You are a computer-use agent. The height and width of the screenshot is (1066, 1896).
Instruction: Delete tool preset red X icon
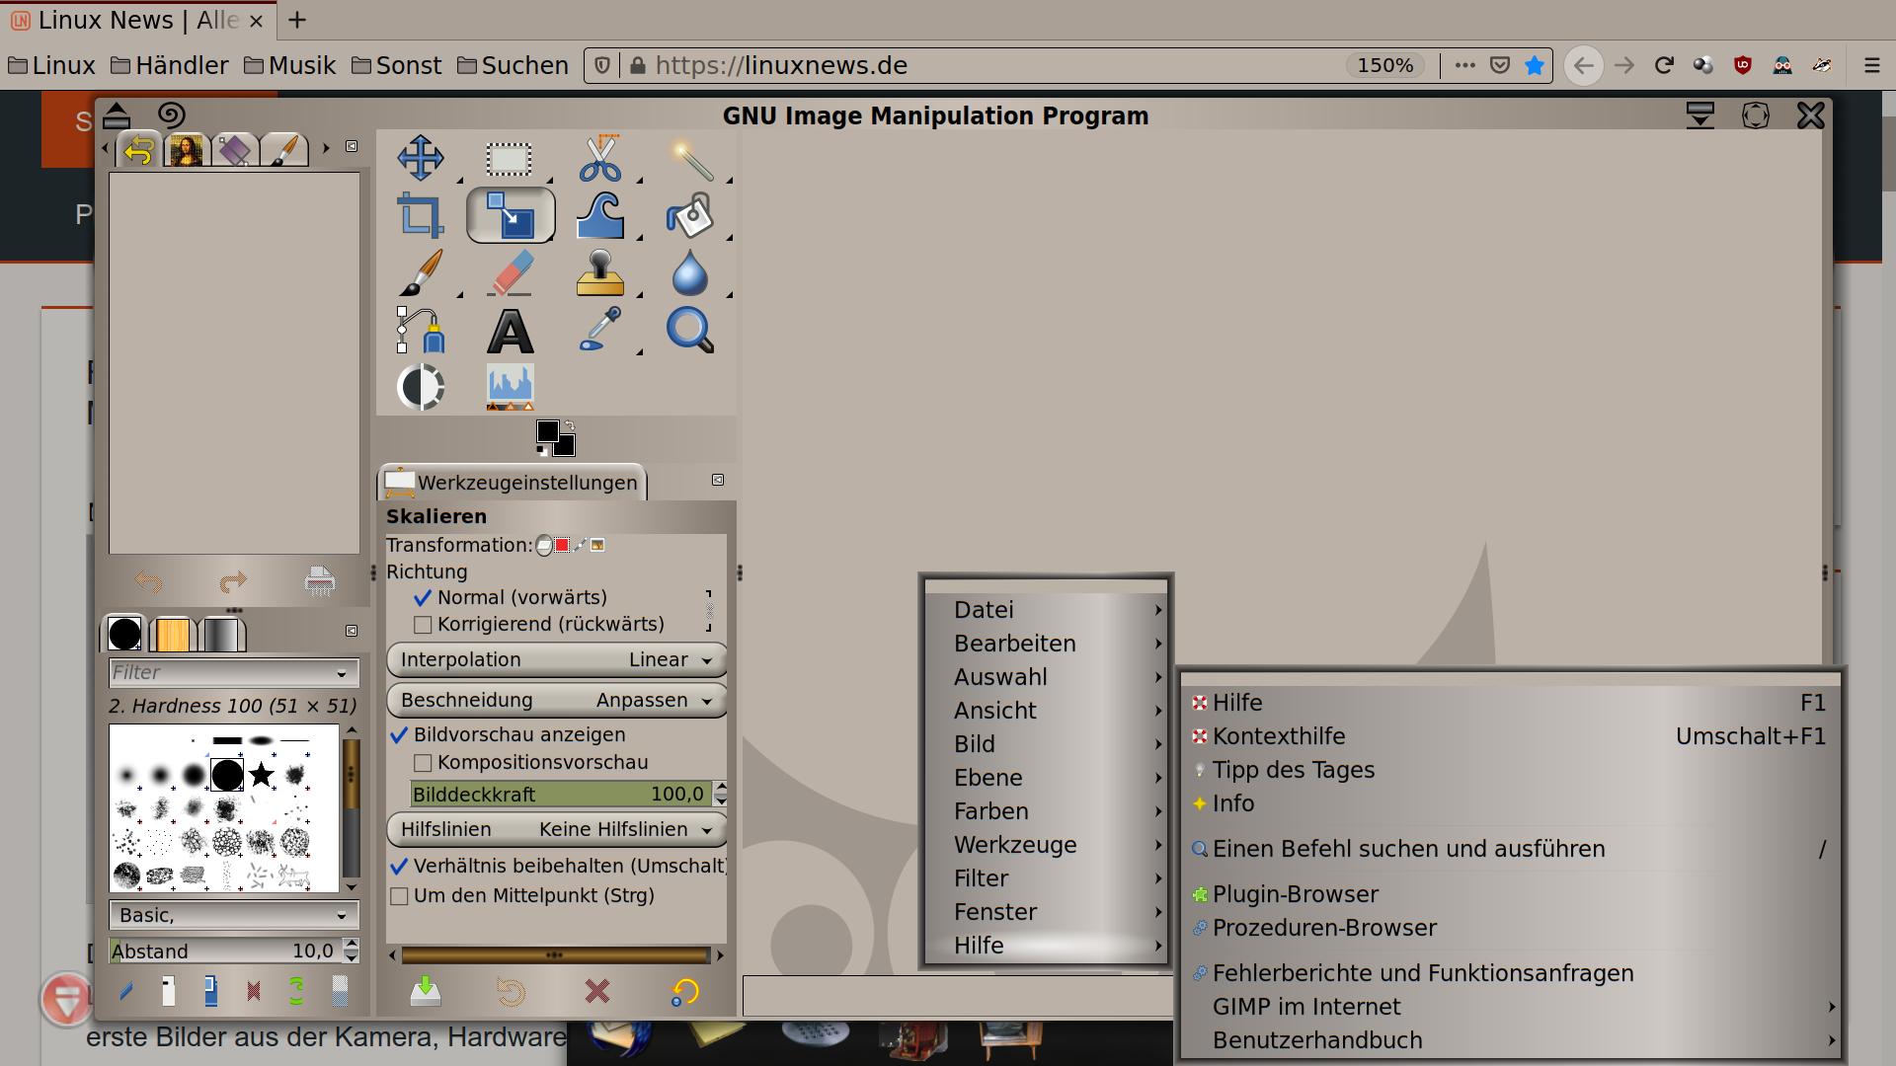click(596, 991)
